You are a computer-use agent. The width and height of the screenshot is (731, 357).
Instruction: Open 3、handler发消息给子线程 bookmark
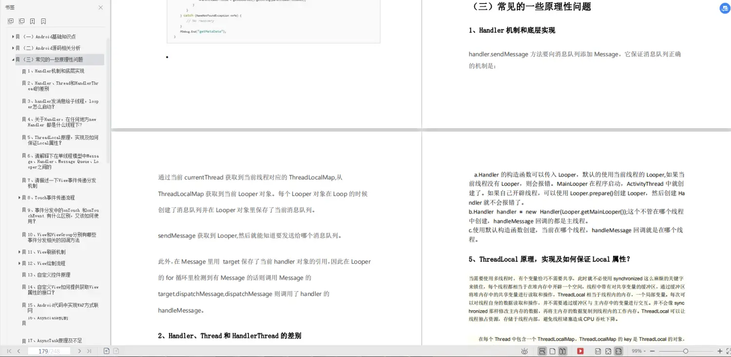coord(63,104)
